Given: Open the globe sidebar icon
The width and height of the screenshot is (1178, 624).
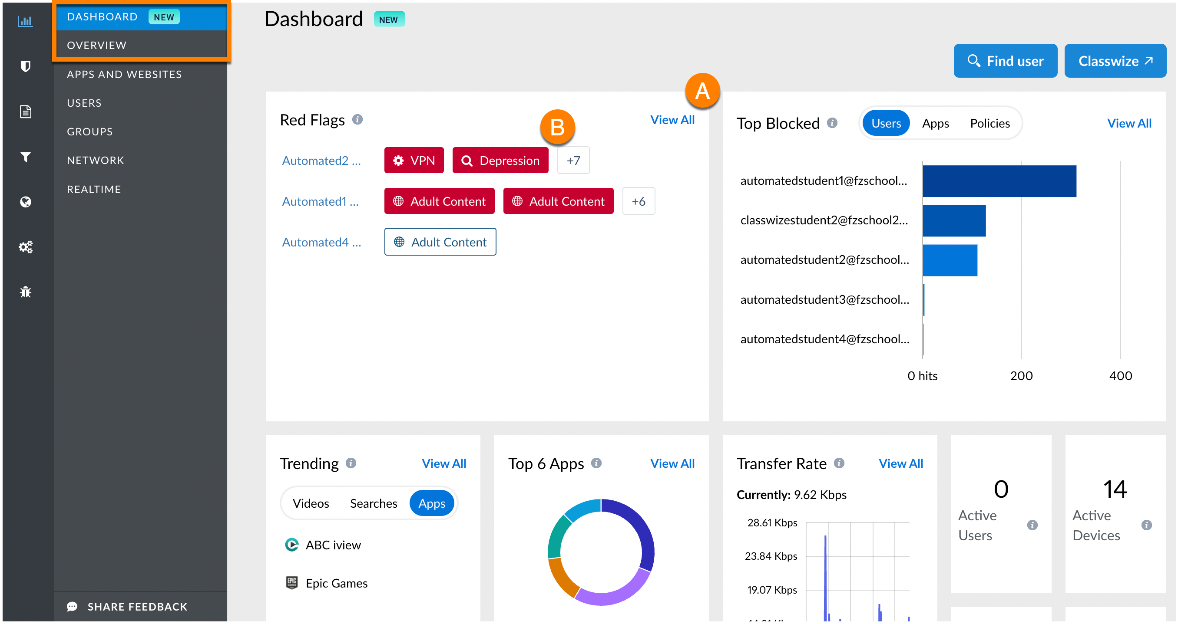Looking at the screenshot, I should [25, 202].
